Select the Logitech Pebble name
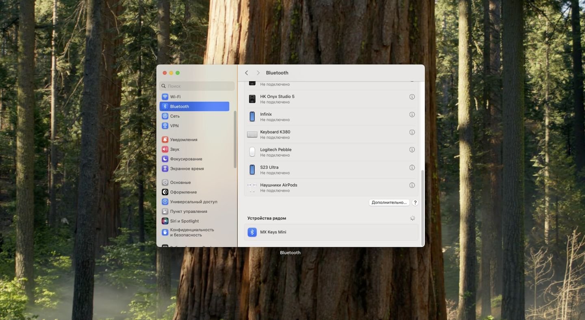The width and height of the screenshot is (585, 320). (276, 150)
